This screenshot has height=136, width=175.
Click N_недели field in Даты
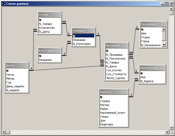click(17, 90)
